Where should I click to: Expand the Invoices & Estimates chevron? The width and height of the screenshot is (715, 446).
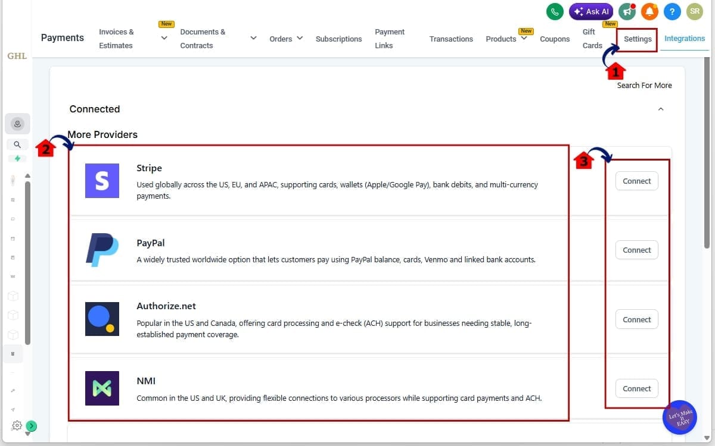pos(164,38)
